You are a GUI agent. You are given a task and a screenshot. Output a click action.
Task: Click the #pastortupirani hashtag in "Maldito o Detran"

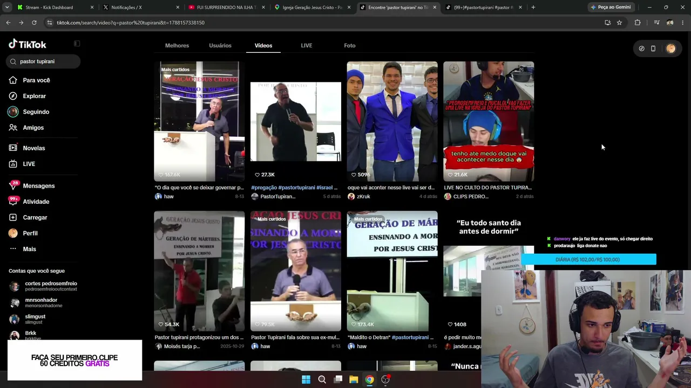410,337
